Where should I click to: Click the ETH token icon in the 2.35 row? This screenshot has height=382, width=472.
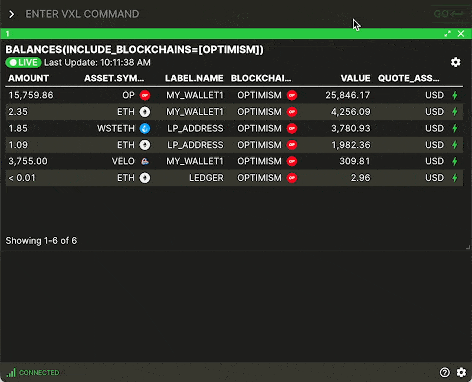[145, 112]
